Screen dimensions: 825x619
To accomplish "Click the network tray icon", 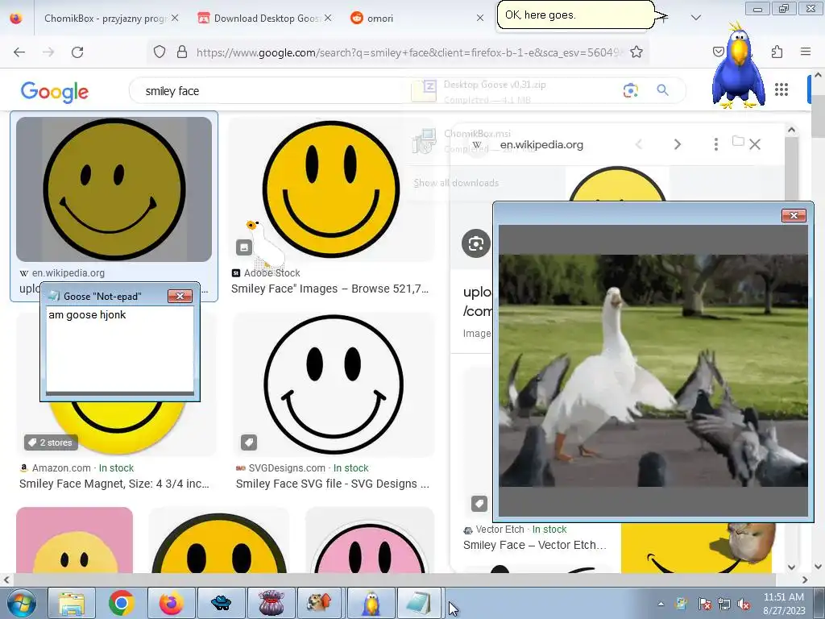I will (x=724, y=604).
